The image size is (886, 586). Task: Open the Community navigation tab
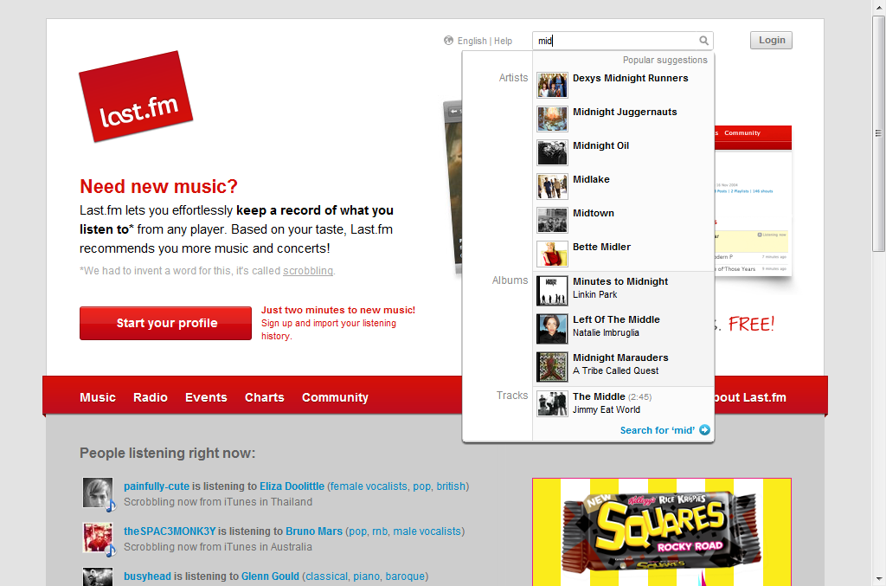[x=335, y=397]
